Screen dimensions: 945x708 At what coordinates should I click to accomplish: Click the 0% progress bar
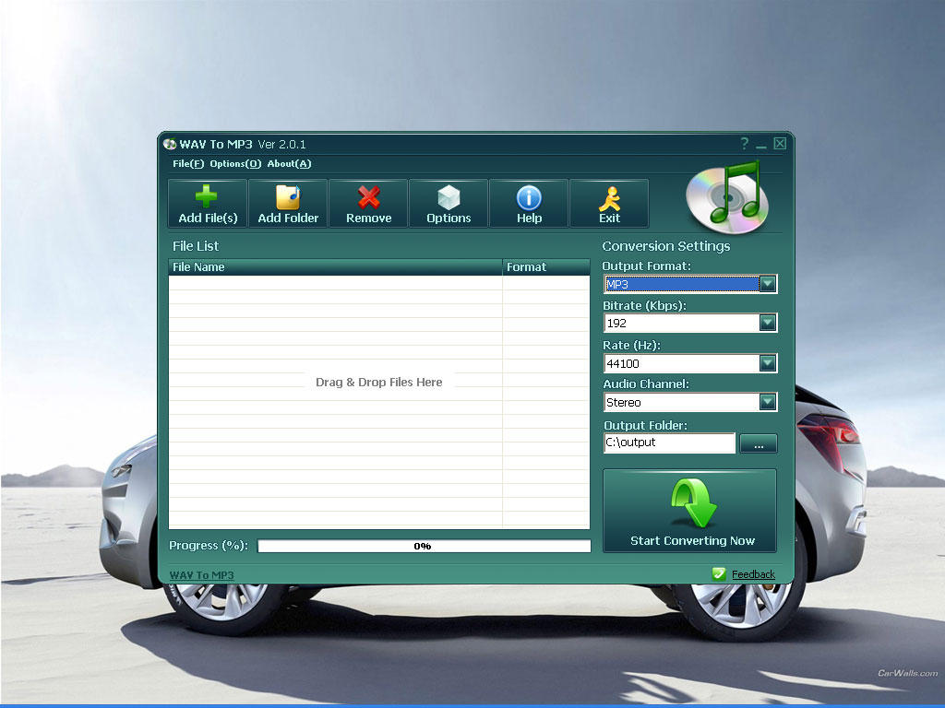424,546
